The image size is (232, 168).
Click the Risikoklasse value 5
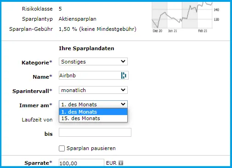click(x=60, y=9)
